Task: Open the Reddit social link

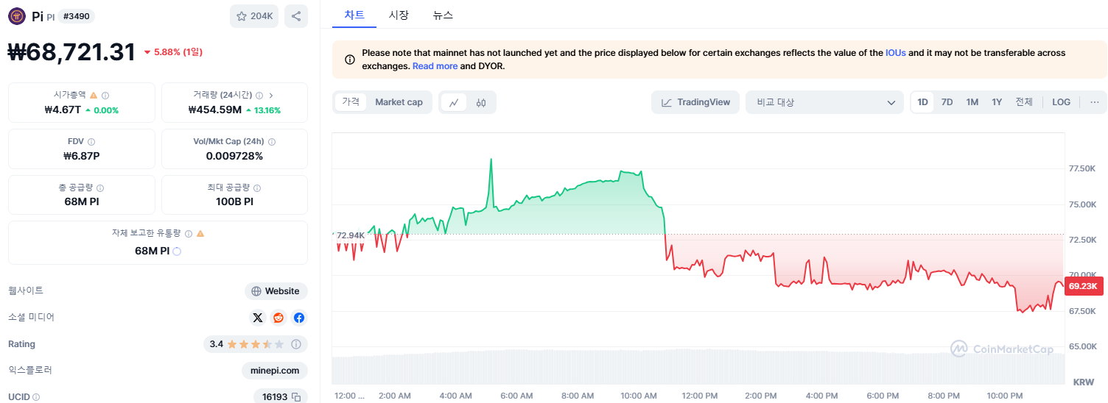Action: click(x=278, y=318)
